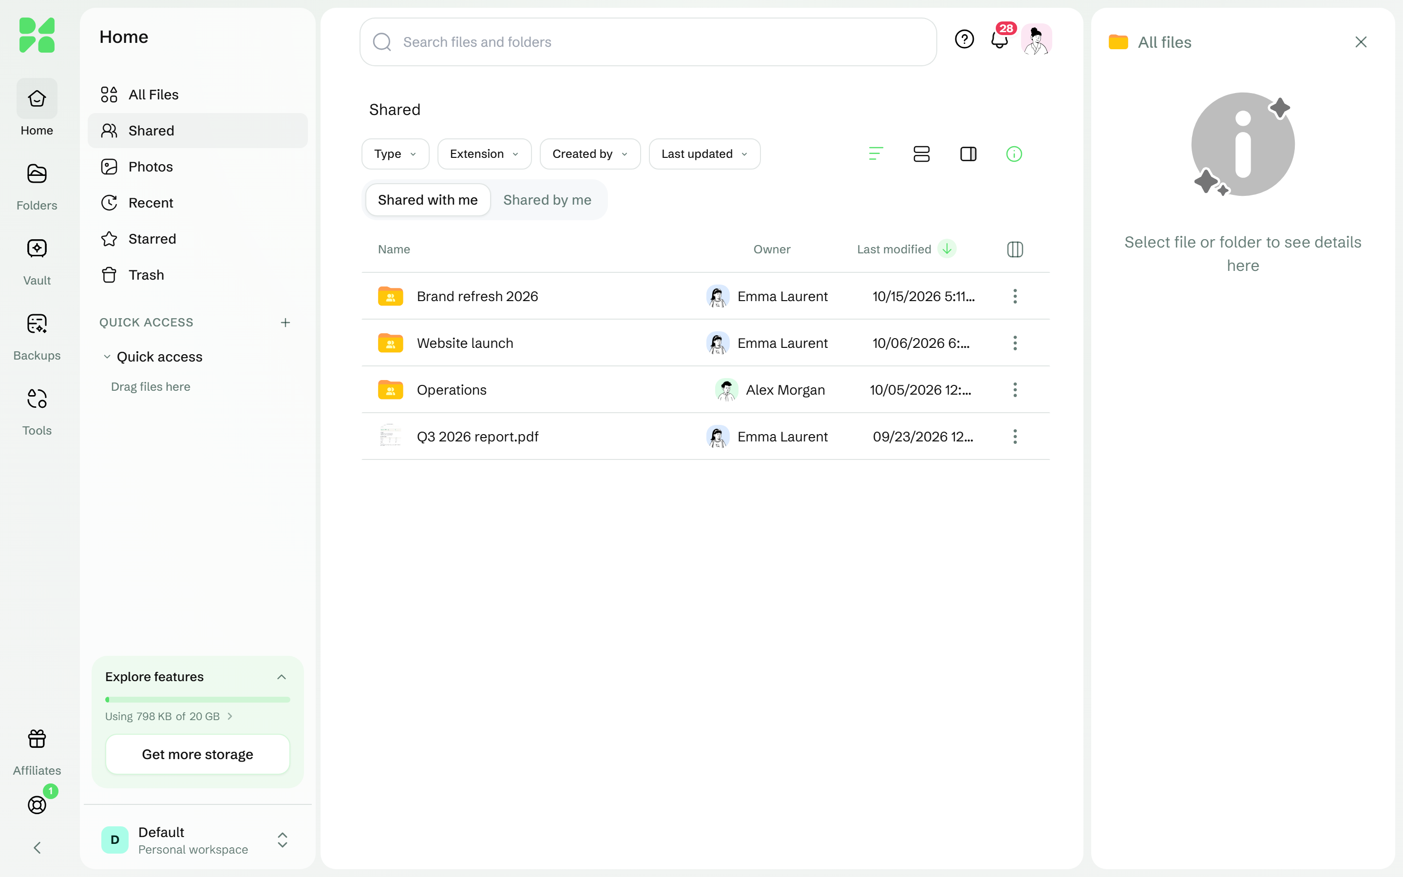Open the Vault section in sidebar
1403x877 pixels.
(37, 261)
